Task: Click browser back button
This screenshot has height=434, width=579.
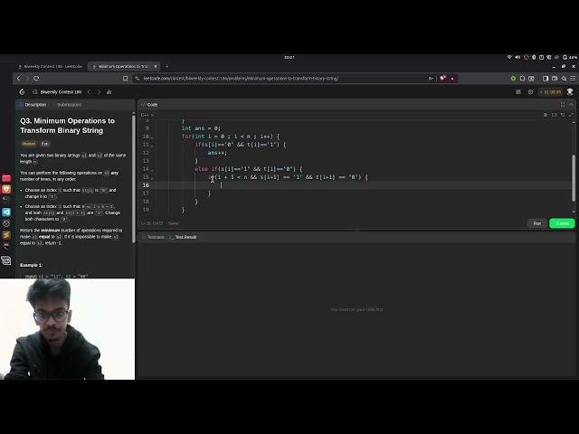Action: pyautogui.click(x=18, y=79)
